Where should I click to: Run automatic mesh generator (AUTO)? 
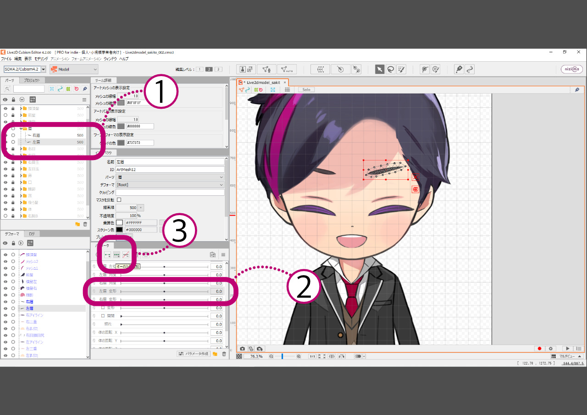tap(287, 69)
